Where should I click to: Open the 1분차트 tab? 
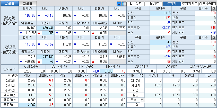pos(153,4)
